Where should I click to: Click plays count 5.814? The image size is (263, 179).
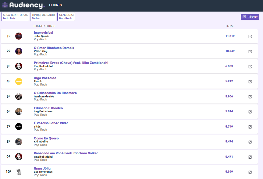tap(229, 111)
